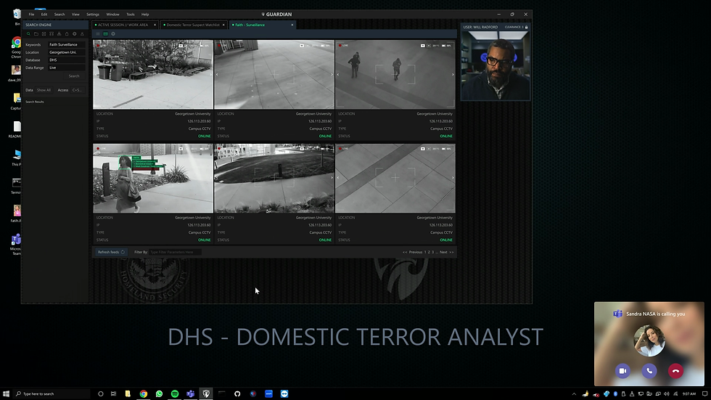Viewport: 711px width, 400px height.
Task: Close the Faith - Surveillance tab
Action: (292, 25)
